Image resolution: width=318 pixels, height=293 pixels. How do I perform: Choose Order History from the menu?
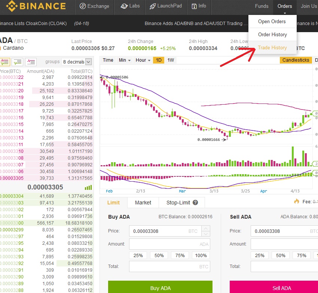click(272, 35)
